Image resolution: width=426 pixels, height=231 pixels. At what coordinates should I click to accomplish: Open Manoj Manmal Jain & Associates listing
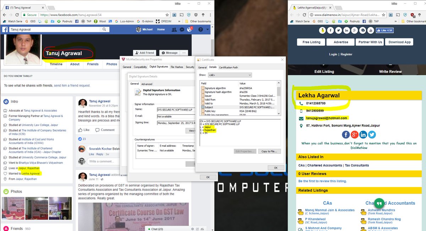330,210
